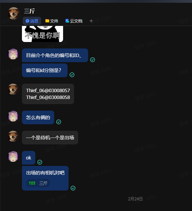Select the 一个是待机一个是出场 message bubble
Viewport: 192px width, 211px height.
pyautogui.click(x=50, y=138)
